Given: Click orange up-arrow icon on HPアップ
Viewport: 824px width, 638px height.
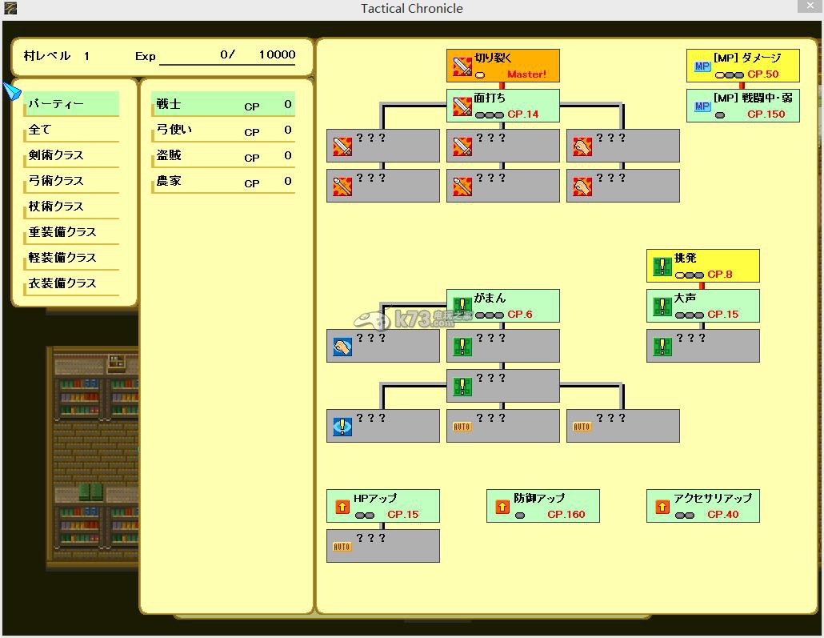Looking at the screenshot, I should [x=342, y=506].
